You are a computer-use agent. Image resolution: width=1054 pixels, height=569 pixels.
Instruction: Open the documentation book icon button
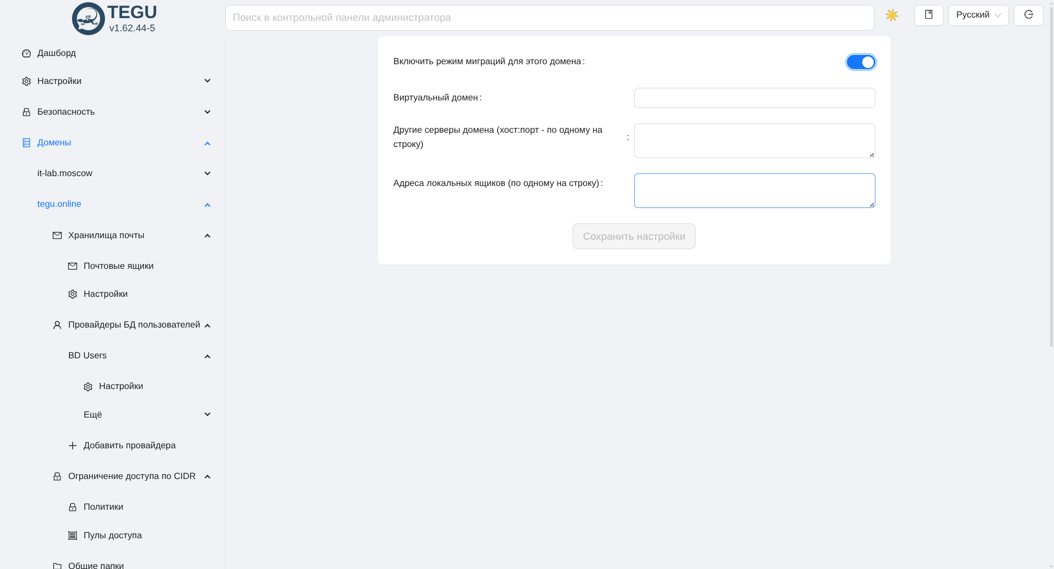tap(928, 15)
